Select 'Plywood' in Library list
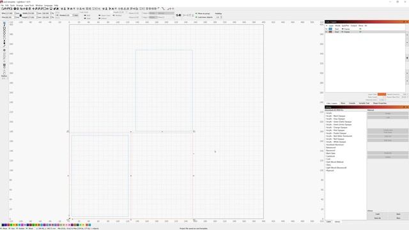This screenshot has height=230, width=409. tap(330, 171)
